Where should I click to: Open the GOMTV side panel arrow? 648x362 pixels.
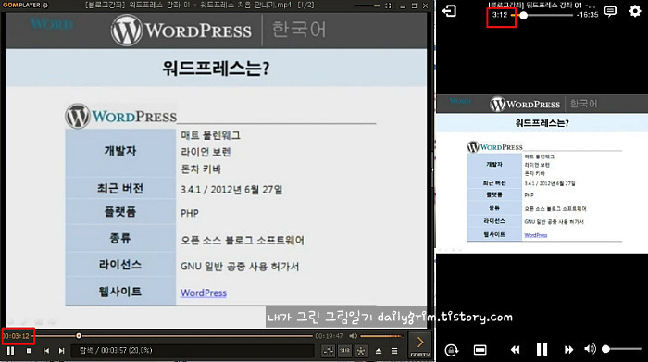pos(420,344)
